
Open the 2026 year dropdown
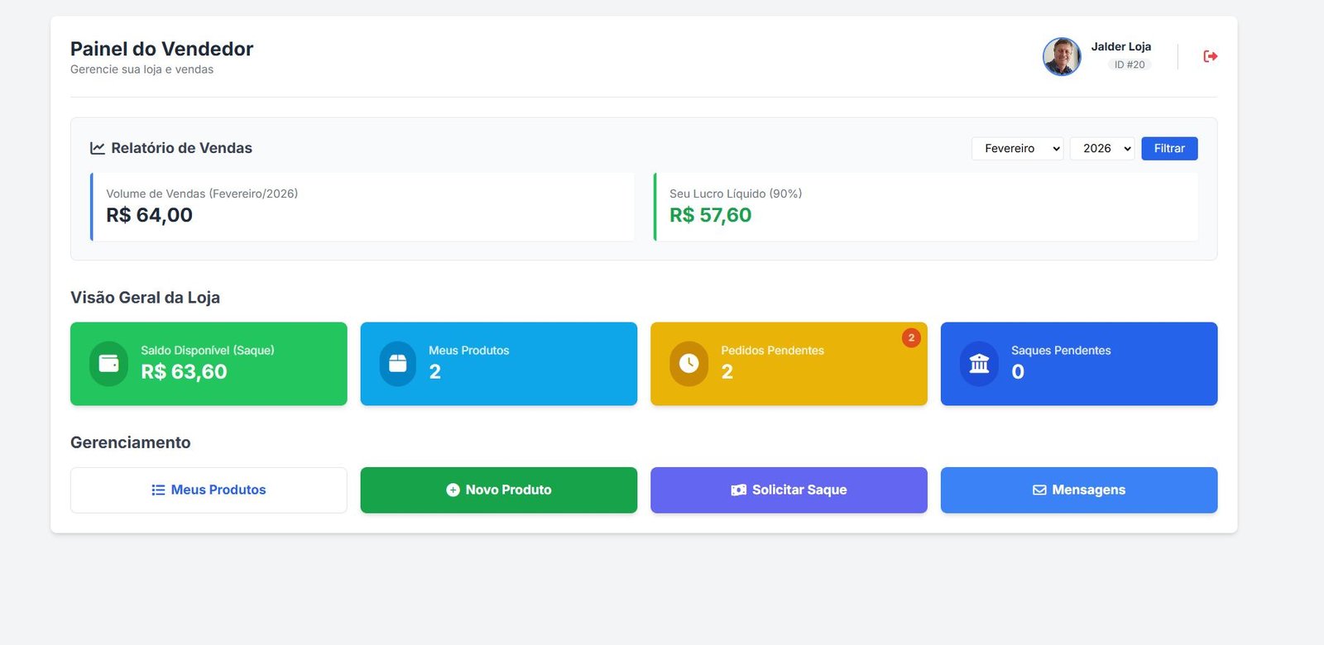[1101, 149]
